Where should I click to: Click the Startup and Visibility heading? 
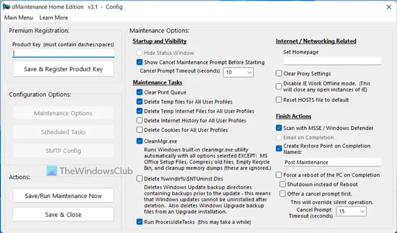pyautogui.click(x=159, y=41)
